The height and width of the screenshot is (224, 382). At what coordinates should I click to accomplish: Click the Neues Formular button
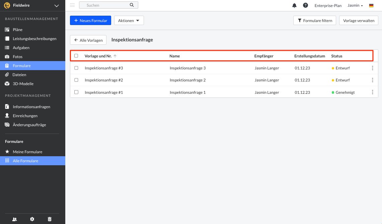tap(90, 20)
